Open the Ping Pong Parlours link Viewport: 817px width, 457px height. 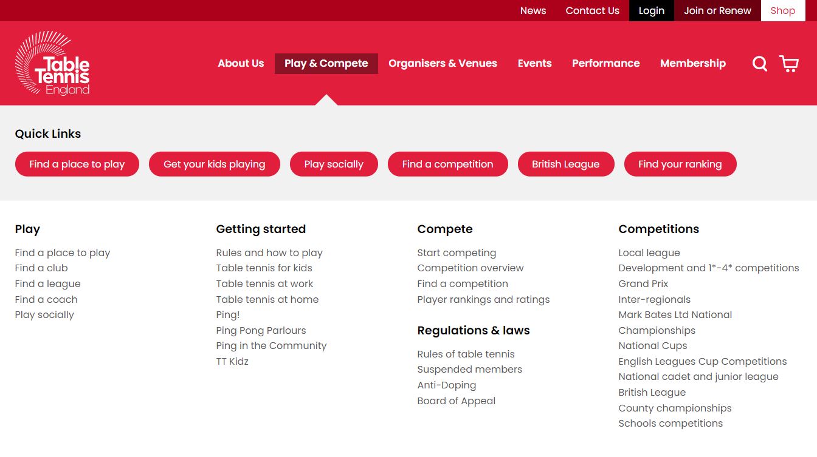pyautogui.click(x=261, y=330)
